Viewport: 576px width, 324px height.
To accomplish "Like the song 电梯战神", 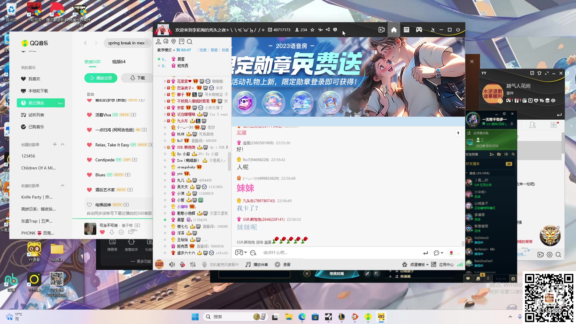I will (x=89, y=205).
